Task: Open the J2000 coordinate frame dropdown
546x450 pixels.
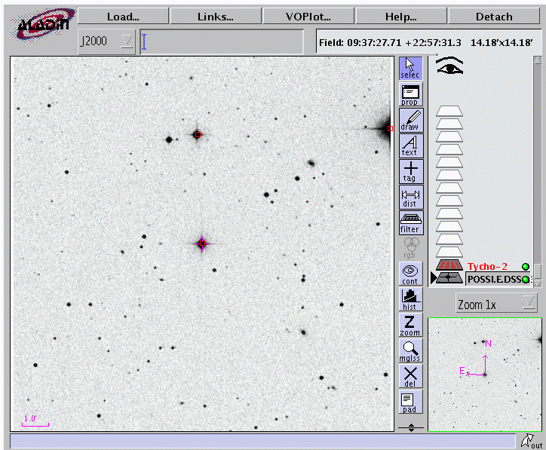Action: tap(106, 41)
